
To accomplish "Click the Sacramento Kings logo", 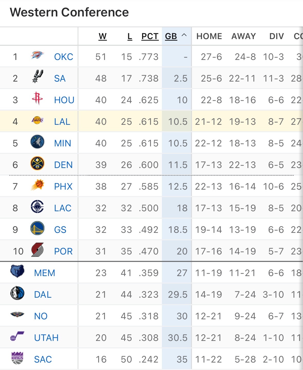I will coord(17,358).
